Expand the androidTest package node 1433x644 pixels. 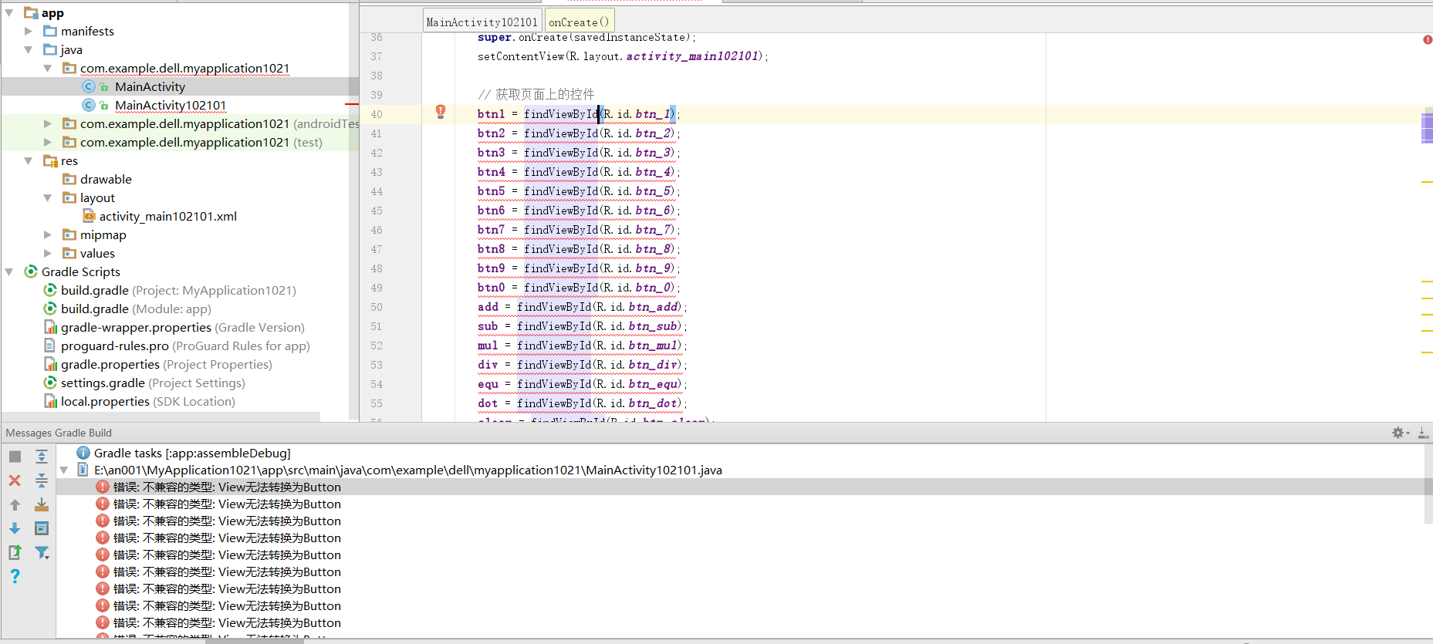tap(48, 123)
